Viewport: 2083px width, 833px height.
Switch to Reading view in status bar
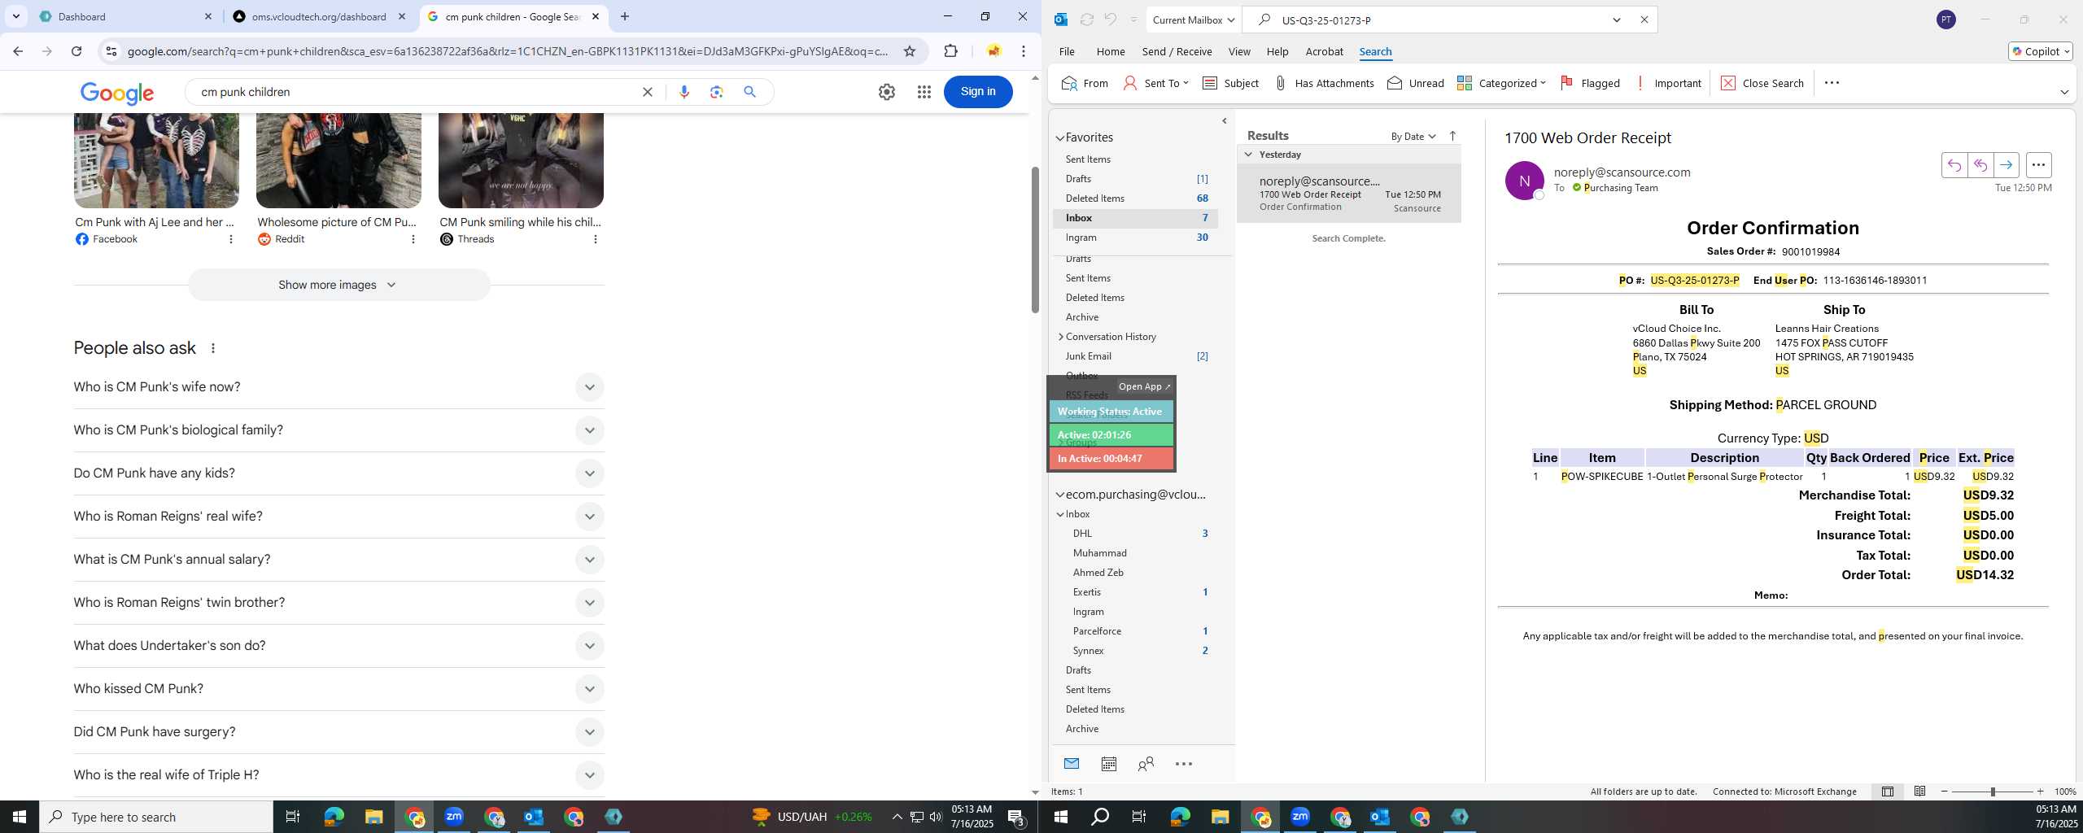point(1919,792)
